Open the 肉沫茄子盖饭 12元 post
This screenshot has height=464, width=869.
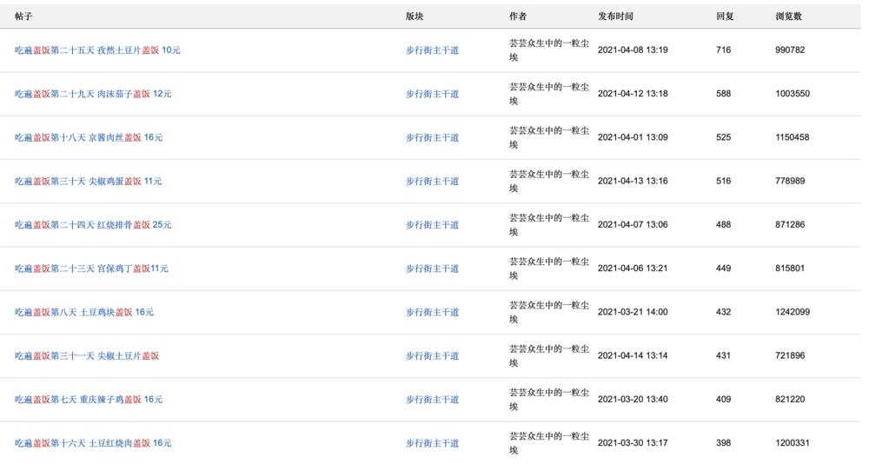93,94
